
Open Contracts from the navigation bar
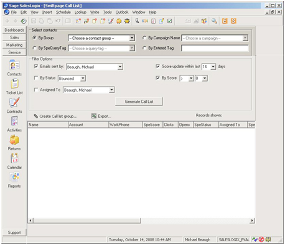(x=14, y=105)
